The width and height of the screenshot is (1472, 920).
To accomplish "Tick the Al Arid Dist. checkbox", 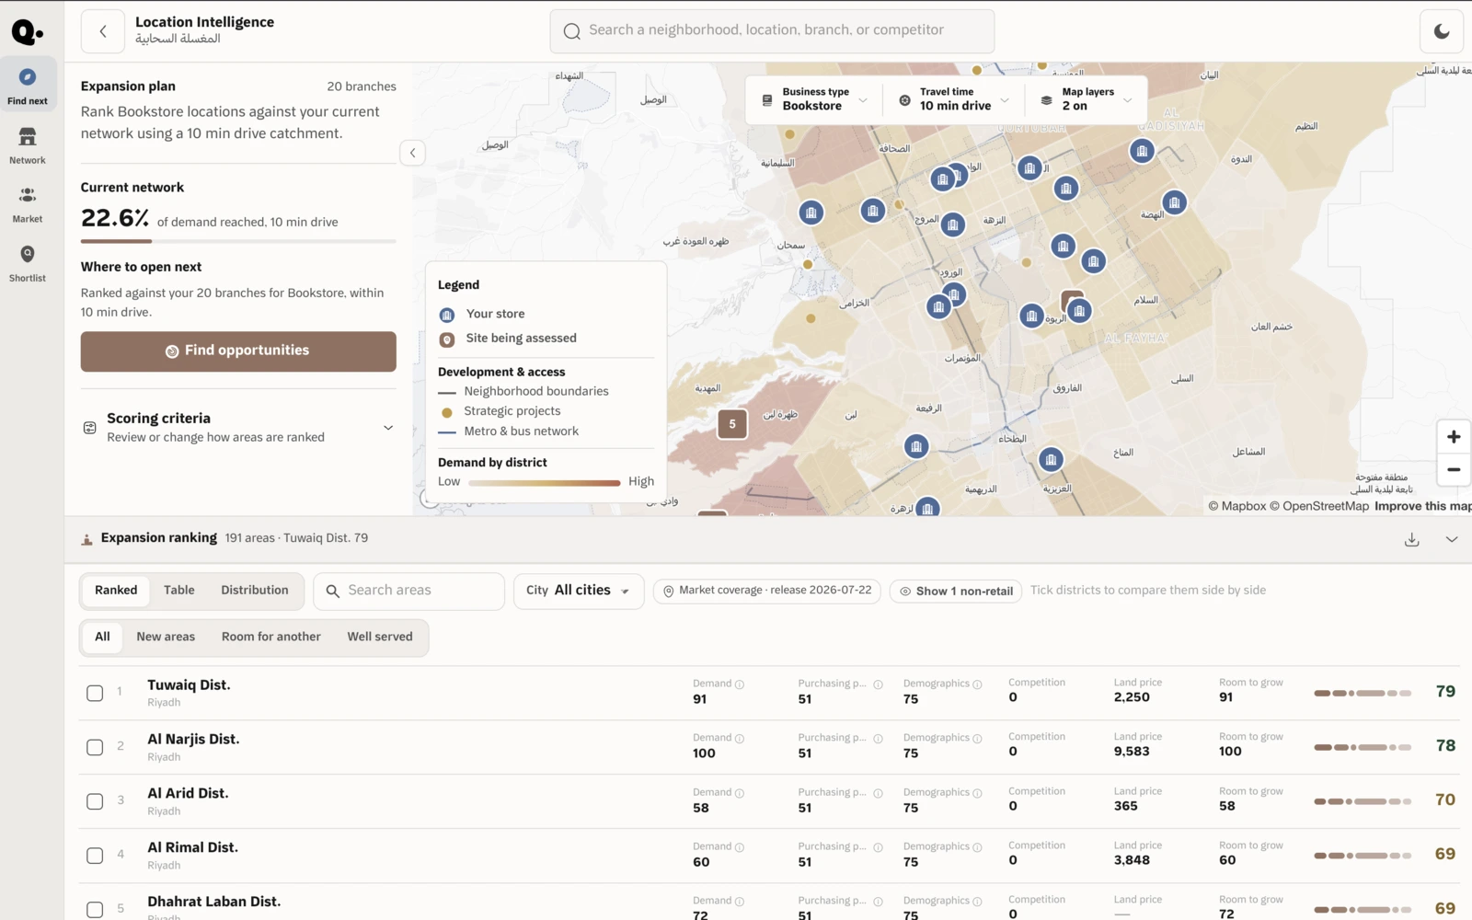I will [95, 801].
